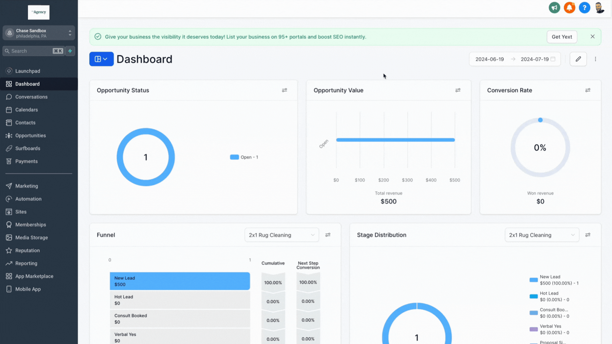Go to Automation in the sidebar
This screenshot has width=612, height=344.
(28, 199)
